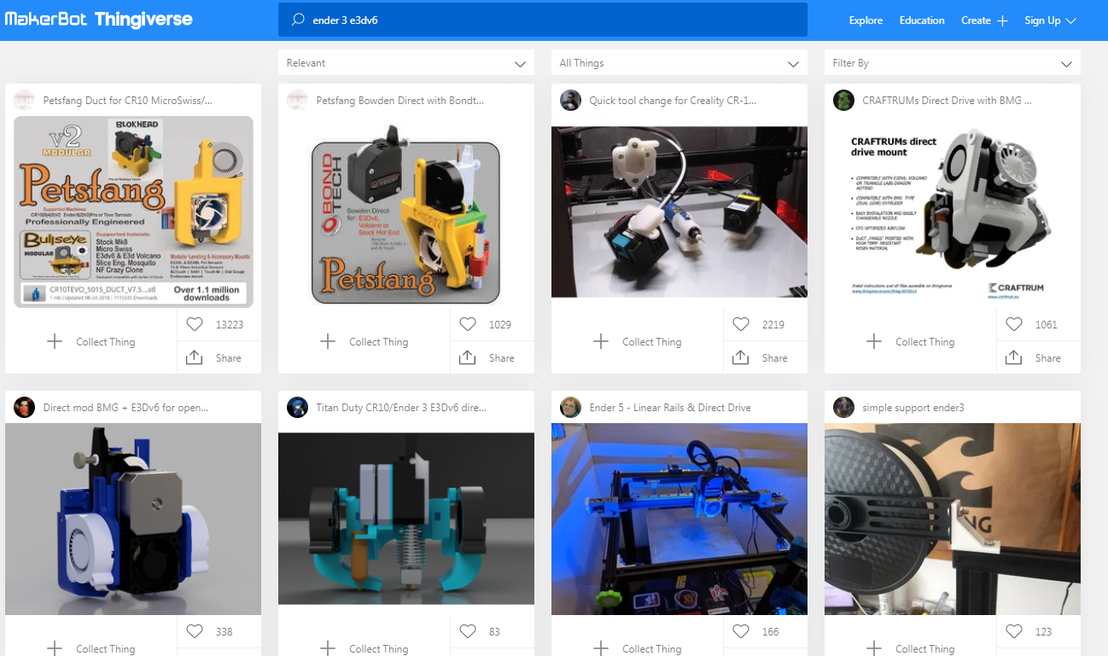The width and height of the screenshot is (1108, 656).
Task: Like the Petsfang Bowden Direct thing, 1029 likes
Action: point(468,324)
